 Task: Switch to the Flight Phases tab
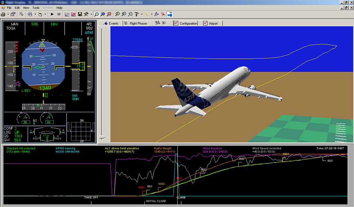pos(136,23)
